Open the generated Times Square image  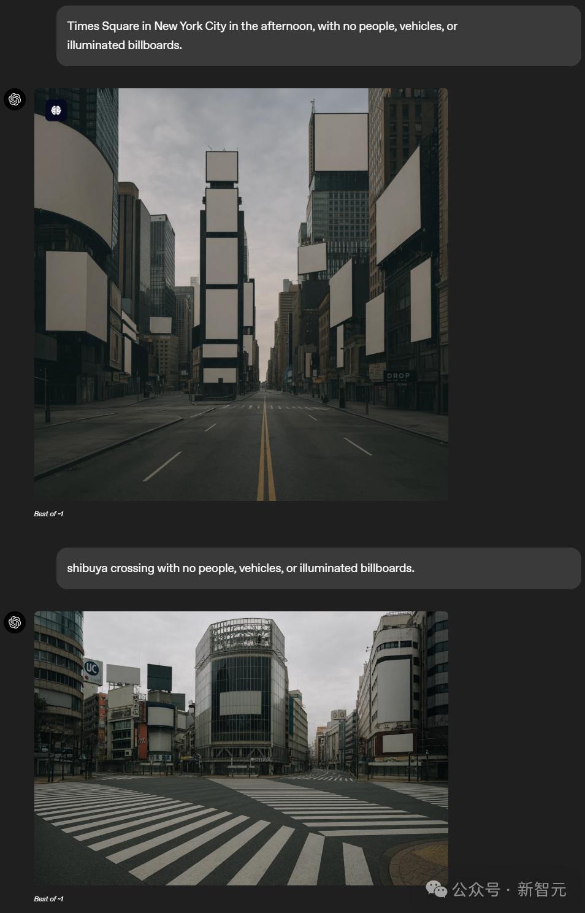click(241, 294)
